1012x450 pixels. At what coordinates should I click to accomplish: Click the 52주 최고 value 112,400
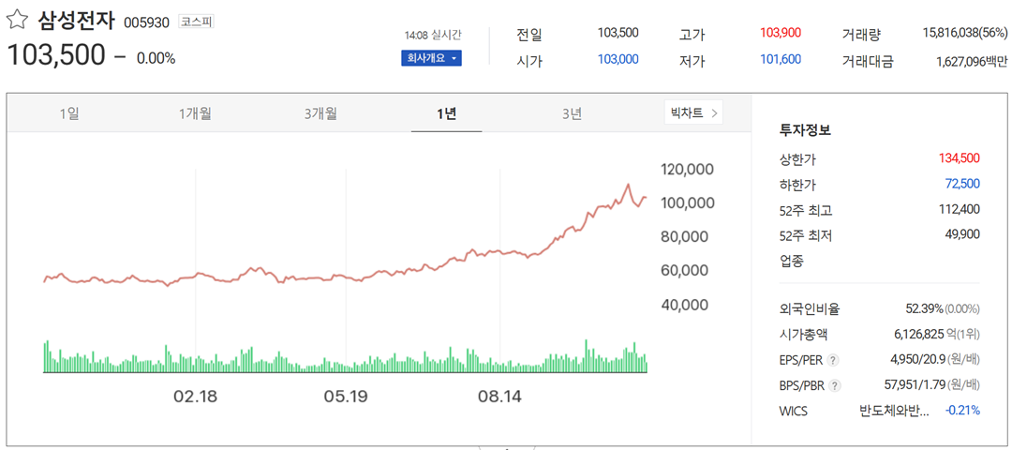click(960, 208)
